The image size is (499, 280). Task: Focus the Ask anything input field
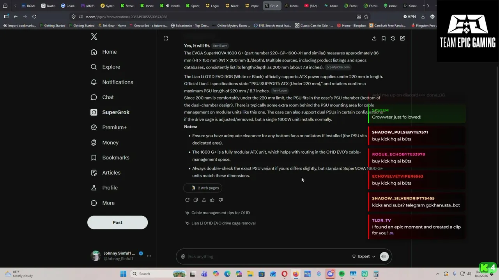pos(269,257)
